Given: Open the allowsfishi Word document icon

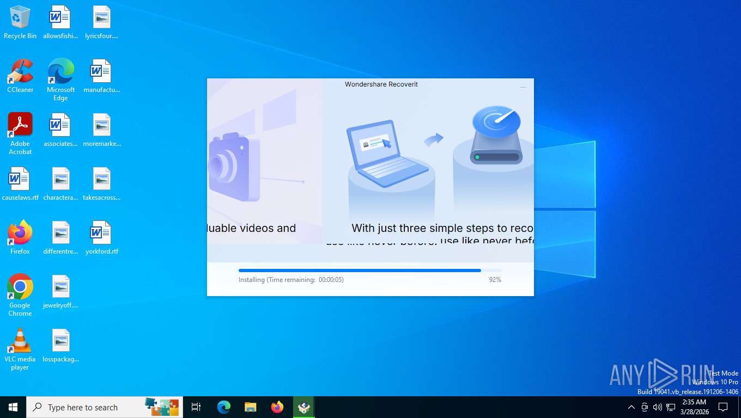Looking at the screenshot, I should tap(60, 22).
